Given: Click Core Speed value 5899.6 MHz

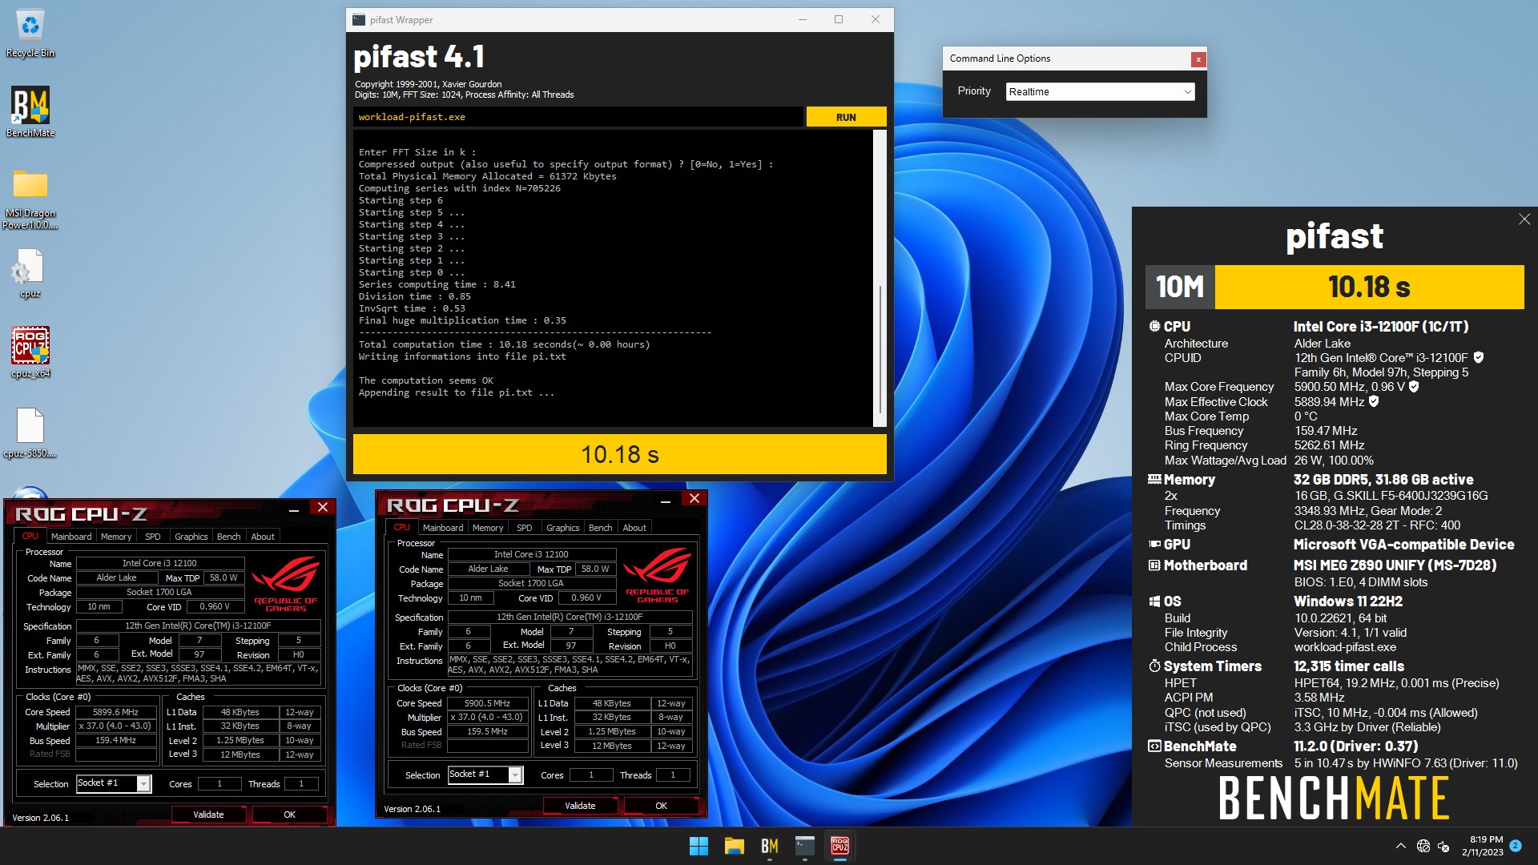Looking at the screenshot, I should [116, 712].
